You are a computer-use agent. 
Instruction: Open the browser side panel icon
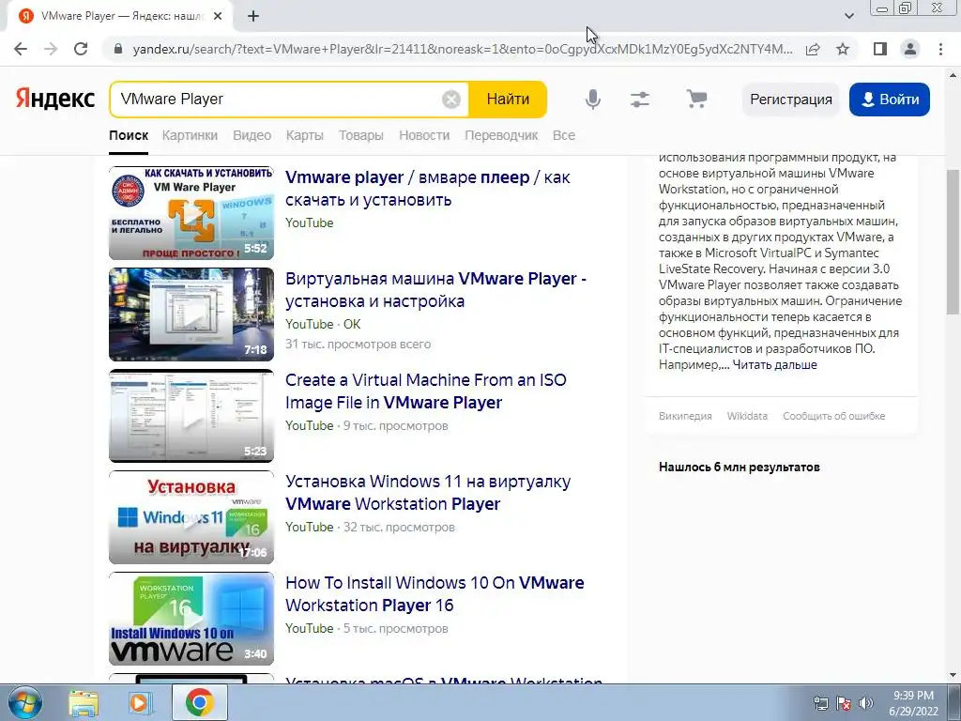880,49
